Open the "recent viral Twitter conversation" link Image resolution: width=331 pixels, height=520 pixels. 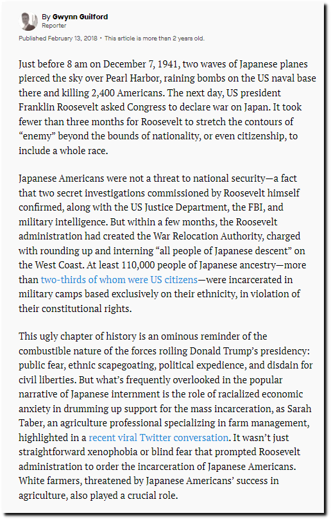pos(158,437)
